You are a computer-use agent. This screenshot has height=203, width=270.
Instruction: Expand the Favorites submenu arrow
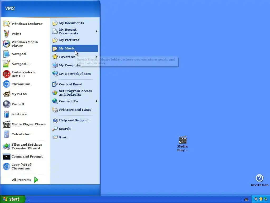[x=97, y=57]
